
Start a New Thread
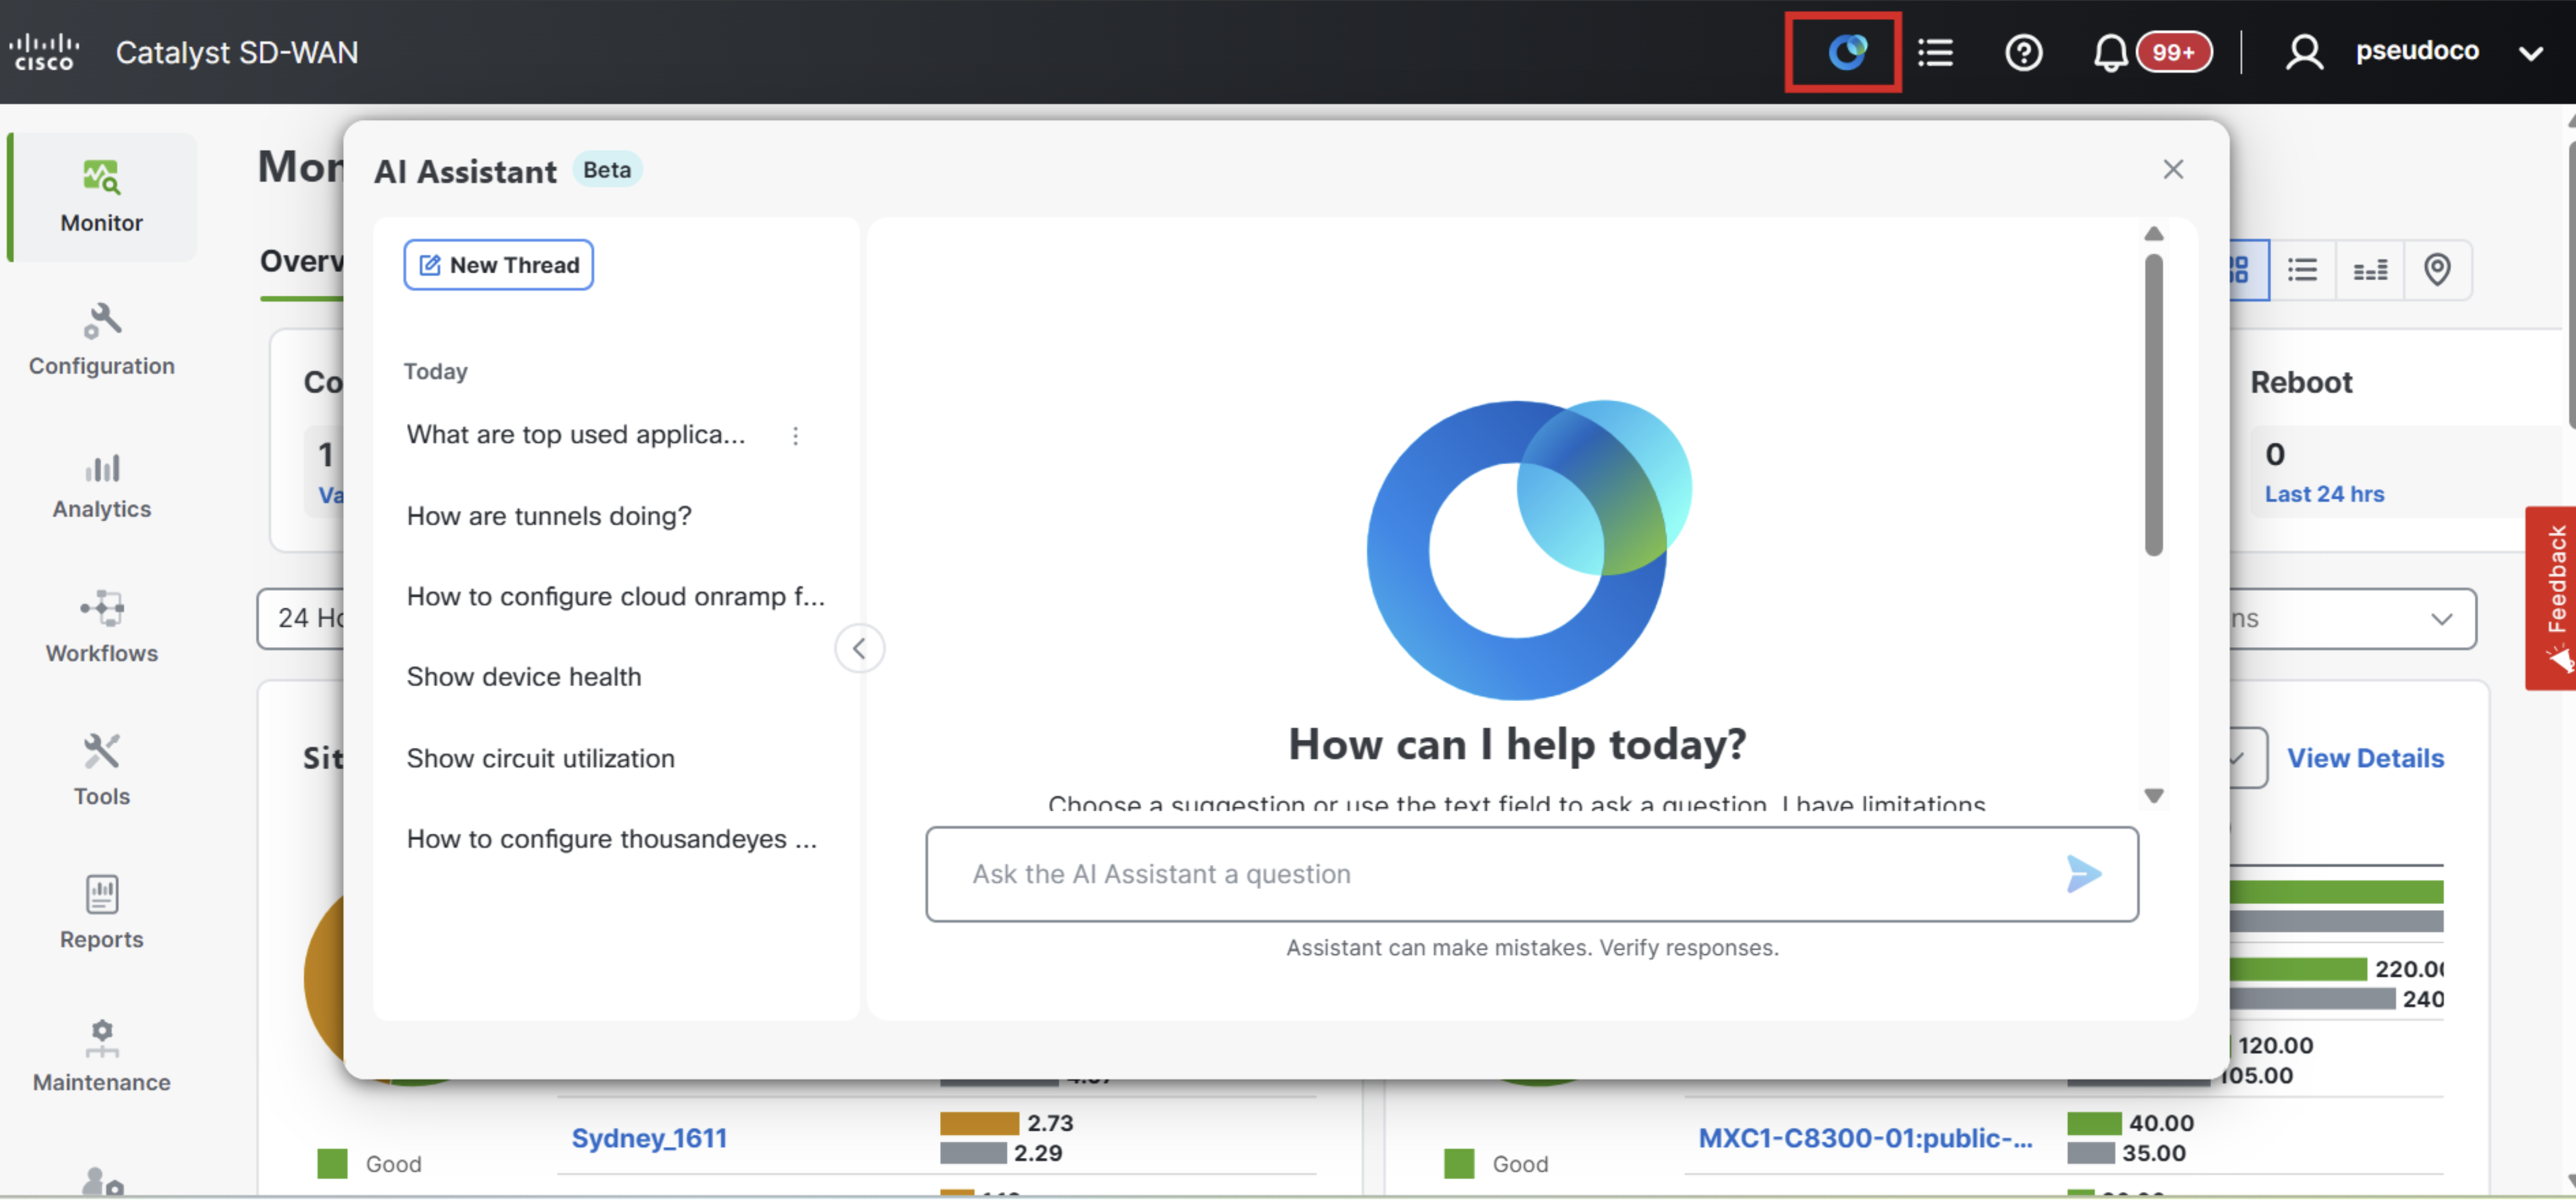click(498, 265)
